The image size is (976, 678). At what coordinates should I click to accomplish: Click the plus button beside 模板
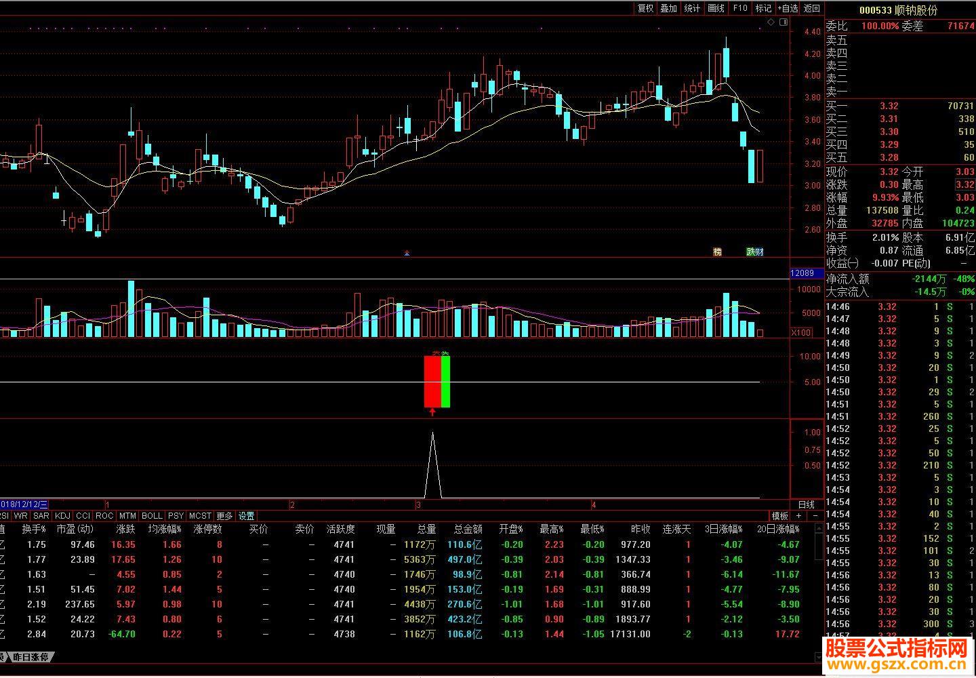click(x=800, y=516)
